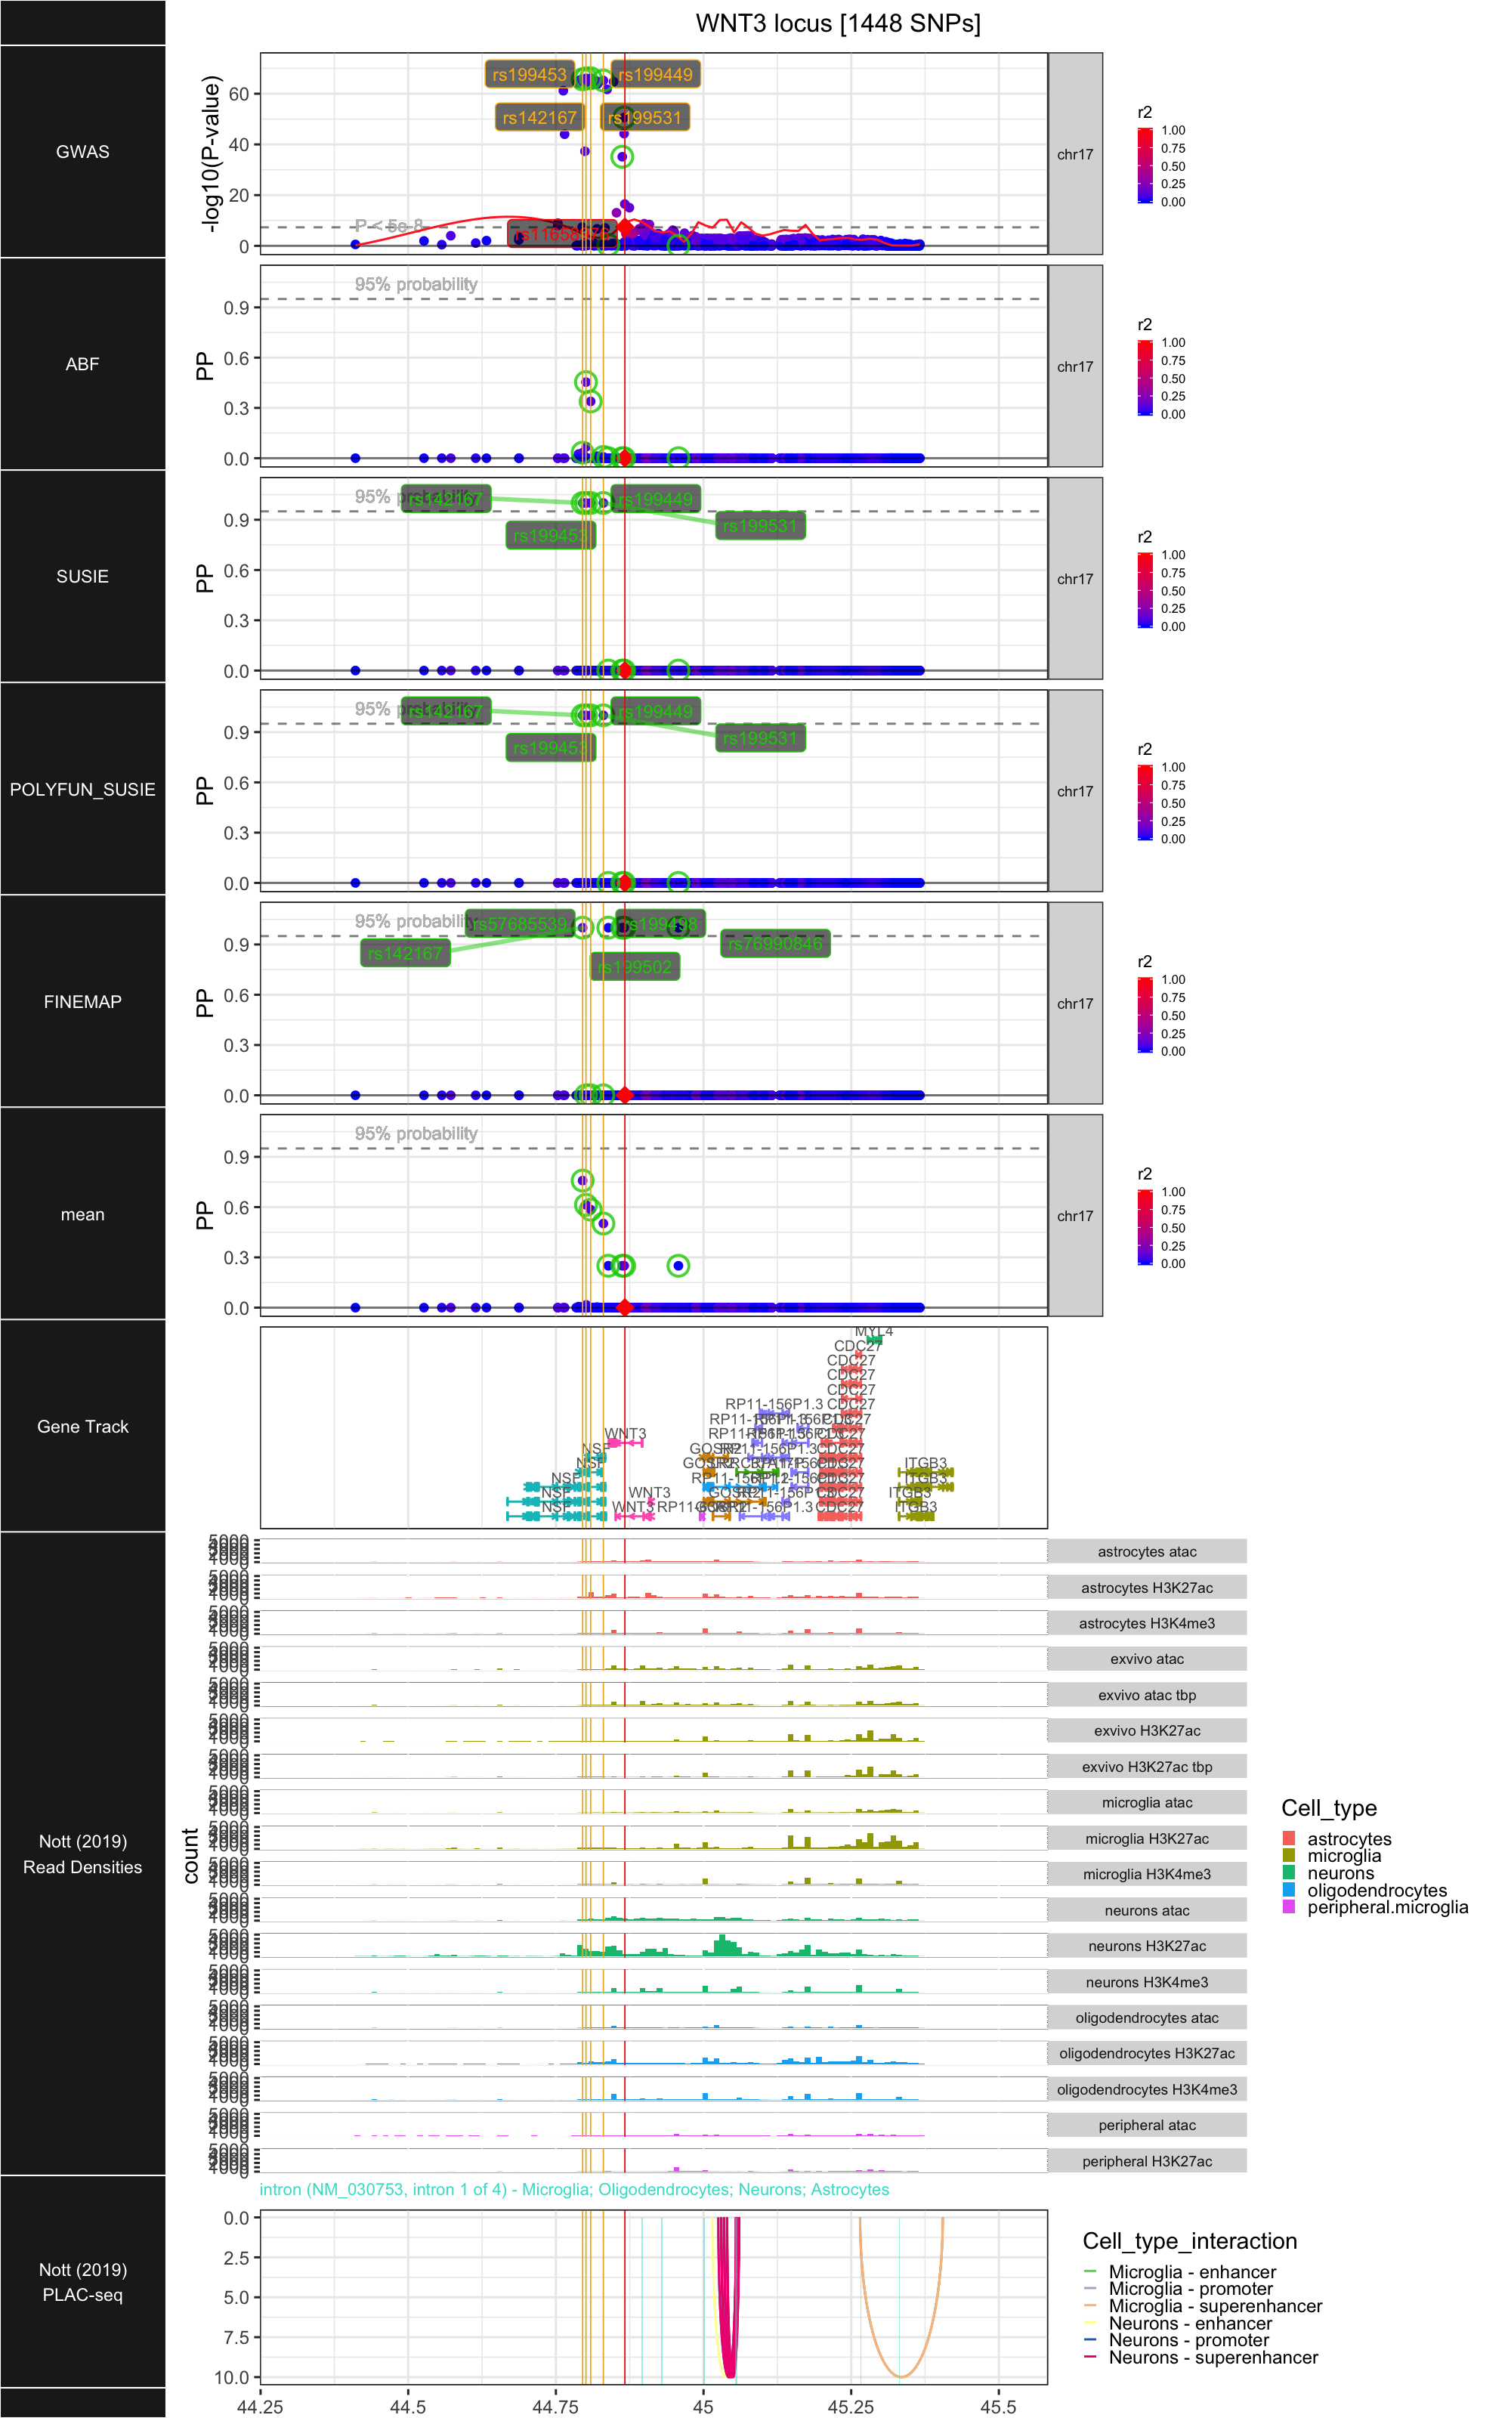The height and width of the screenshot is (2418, 1511).
Task: Click SNP label rs76990846 in FINEMAP panel
Action: click(x=775, y=943)
